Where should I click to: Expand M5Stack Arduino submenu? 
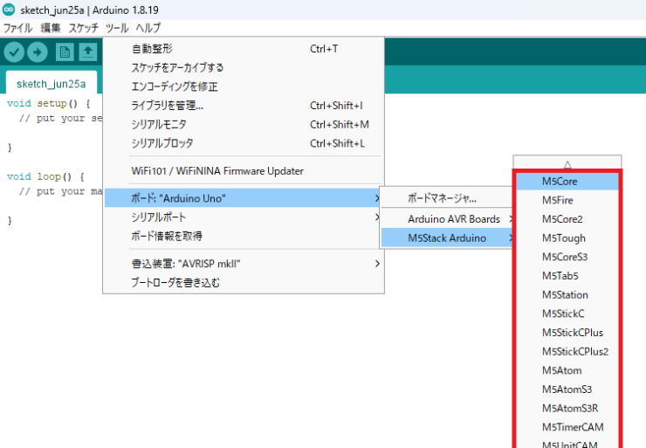pos(447,238)
